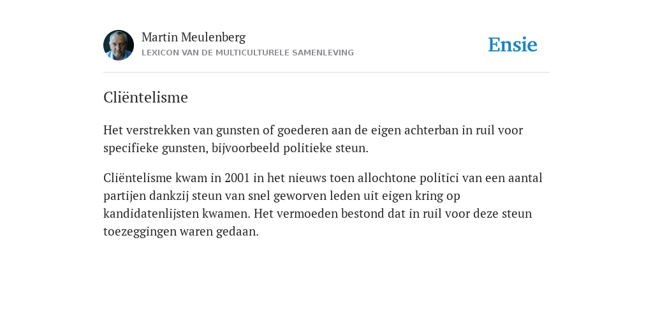
Task: Open the Ensie logo link
Action: tap(513, 45)
